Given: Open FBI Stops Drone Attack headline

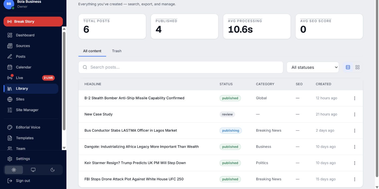Looking at the screenshot, I should click(x=134, y=179).
